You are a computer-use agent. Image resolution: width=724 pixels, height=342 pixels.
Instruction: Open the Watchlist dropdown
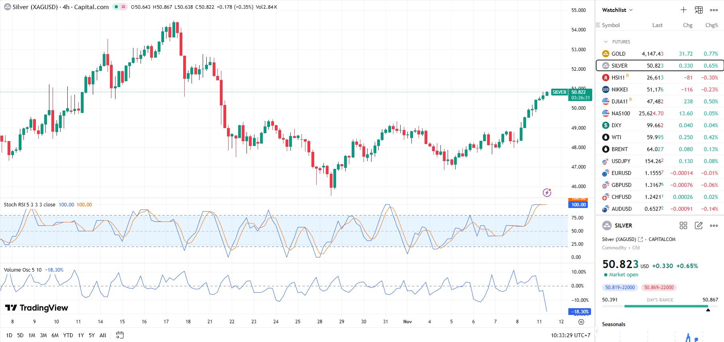[x=617, y=10]
